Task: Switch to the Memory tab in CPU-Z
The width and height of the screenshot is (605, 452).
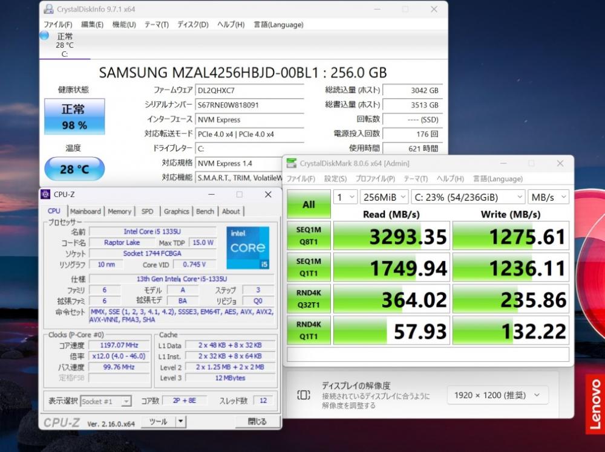Action: pos(119,211)
